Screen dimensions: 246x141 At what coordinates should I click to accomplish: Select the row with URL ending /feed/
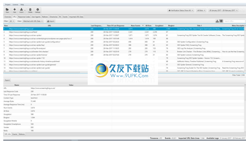(x=124, y=32)
